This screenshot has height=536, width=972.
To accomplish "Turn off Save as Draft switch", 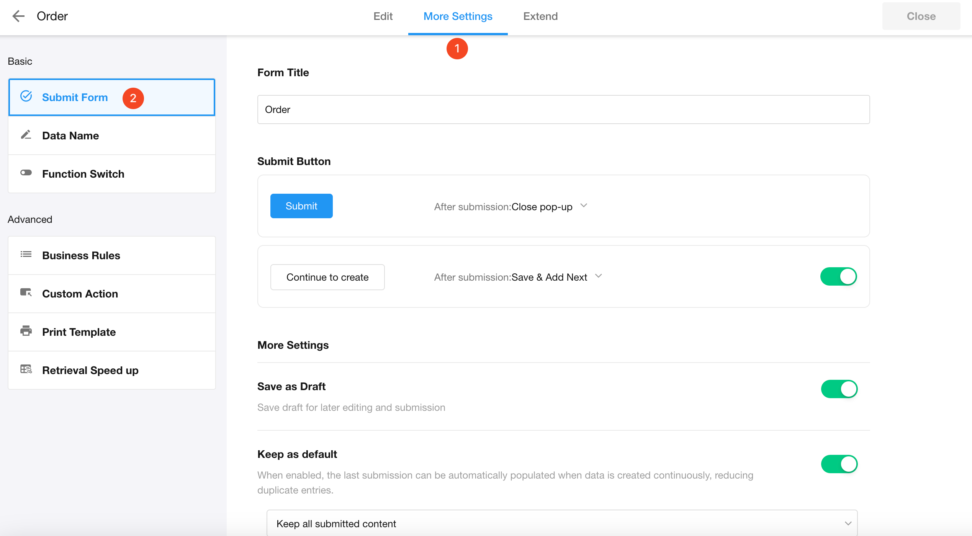I will 839,389.
